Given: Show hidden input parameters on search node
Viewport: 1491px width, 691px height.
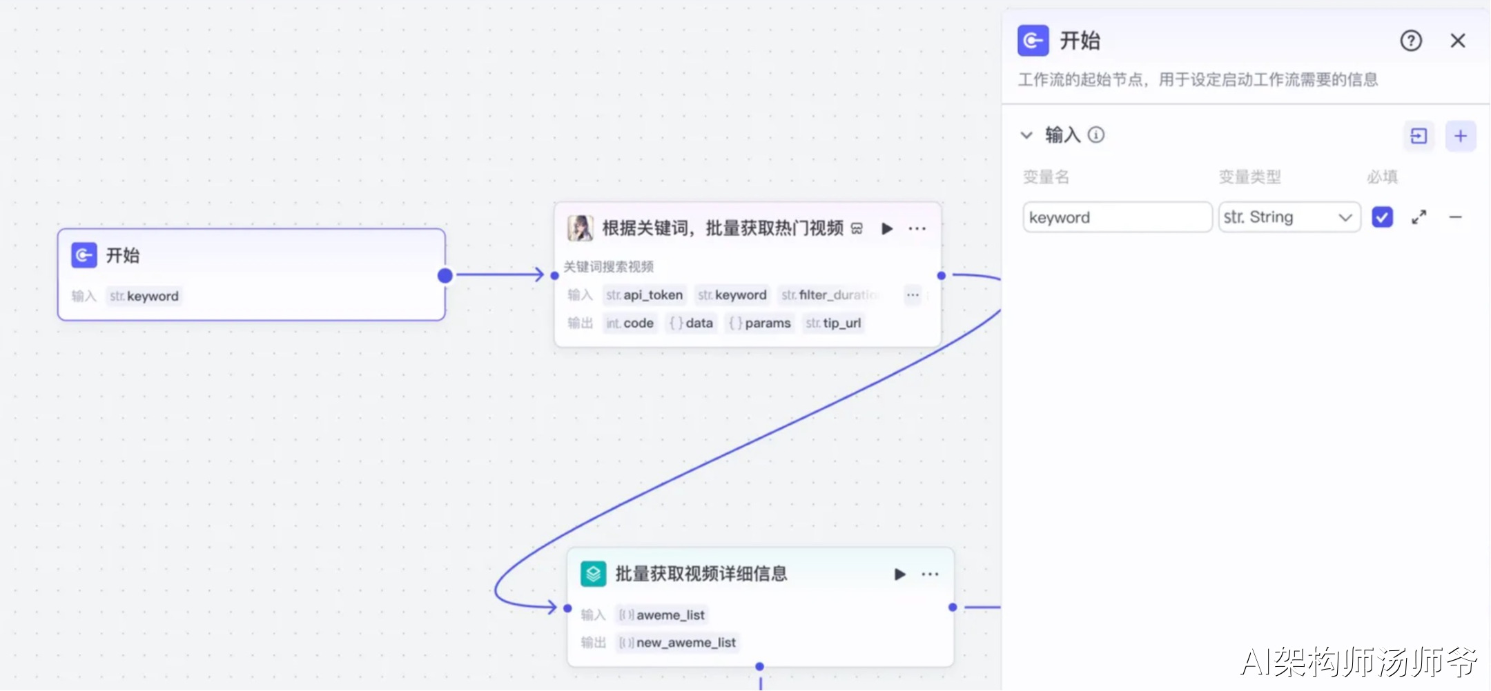Looking at the screenshot, I should (x=913, y=295).
